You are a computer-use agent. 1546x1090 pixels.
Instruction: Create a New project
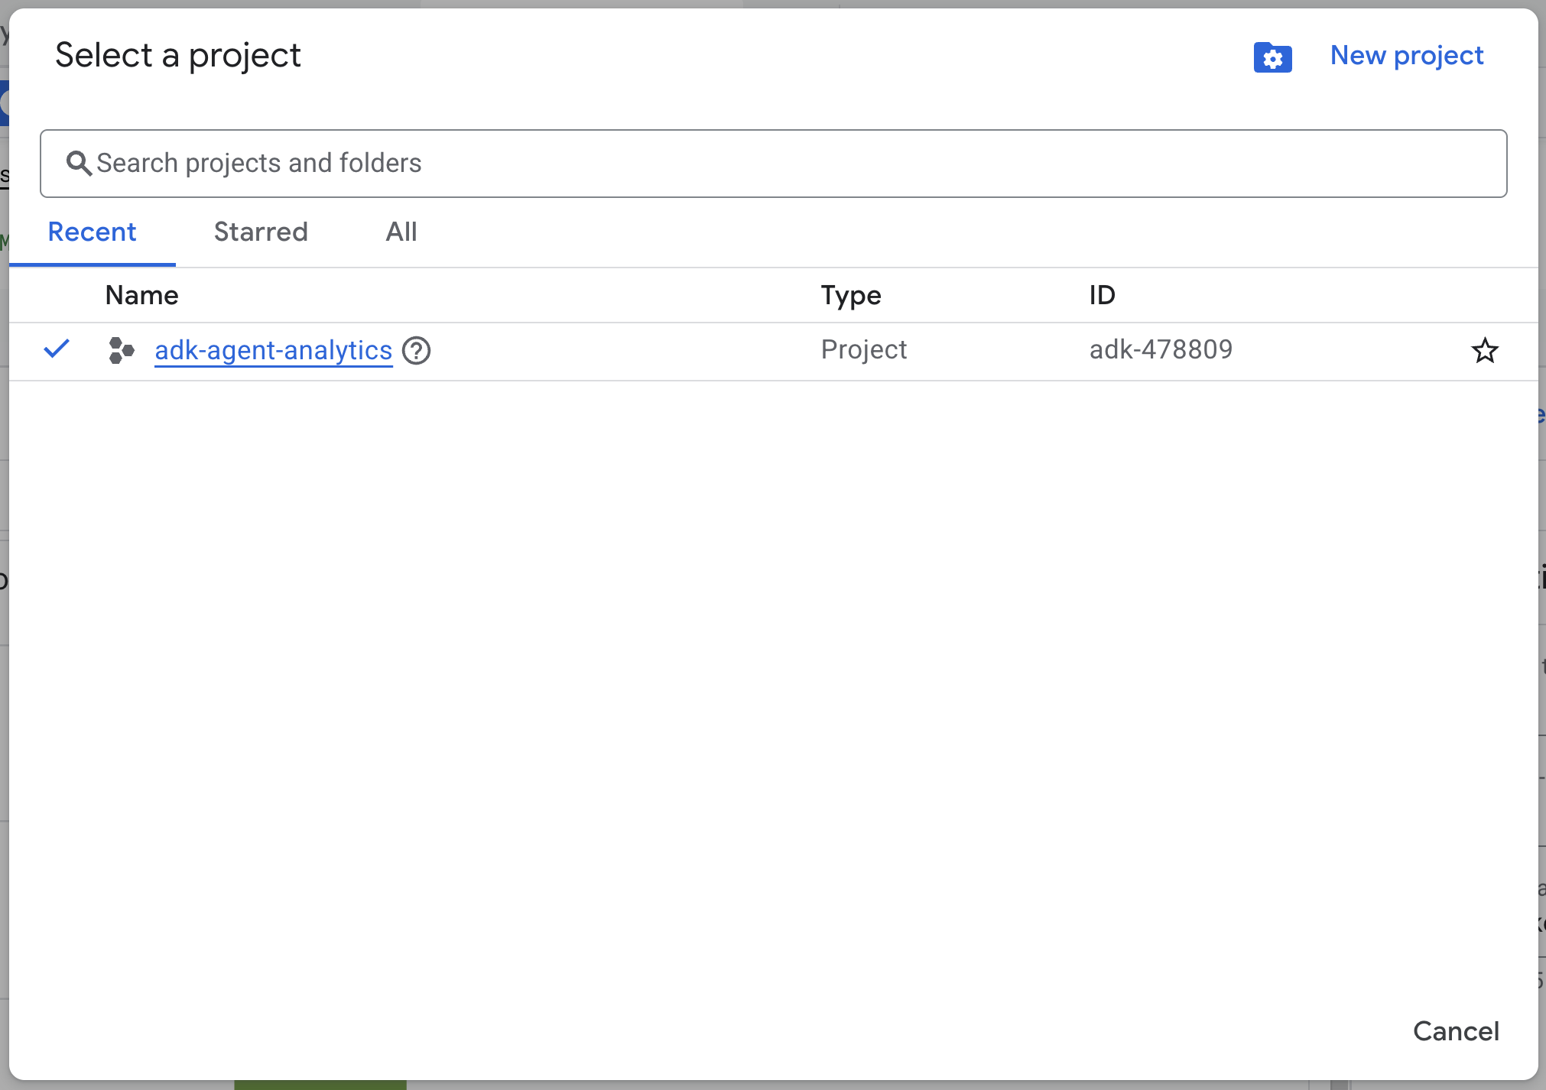[x=1406, y=55]
